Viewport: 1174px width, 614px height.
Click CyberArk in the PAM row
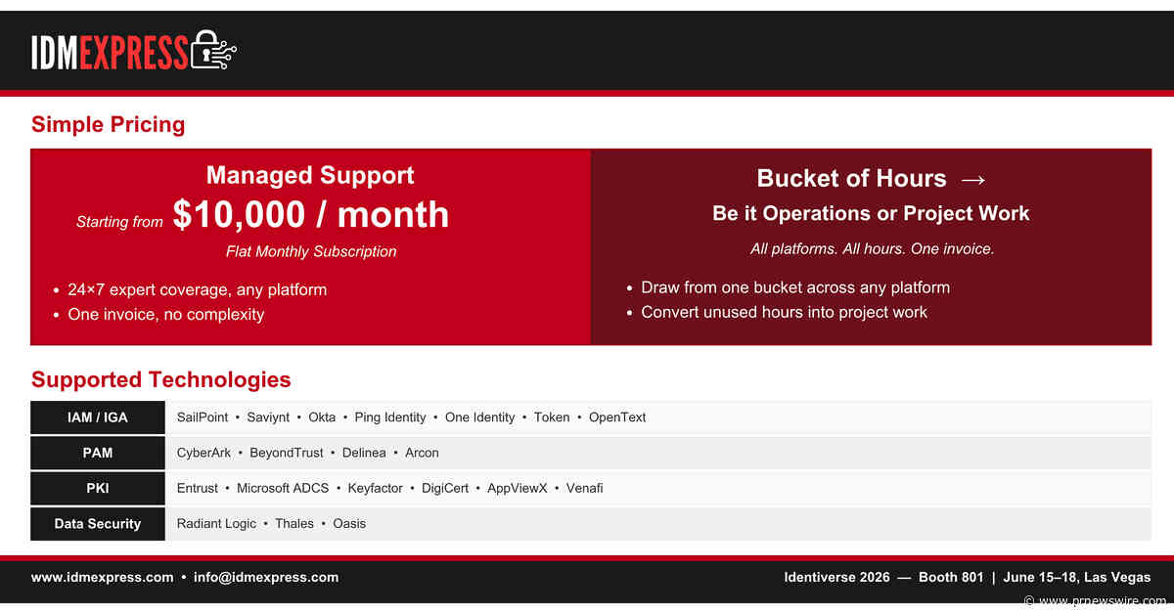(x=203, y=453)
